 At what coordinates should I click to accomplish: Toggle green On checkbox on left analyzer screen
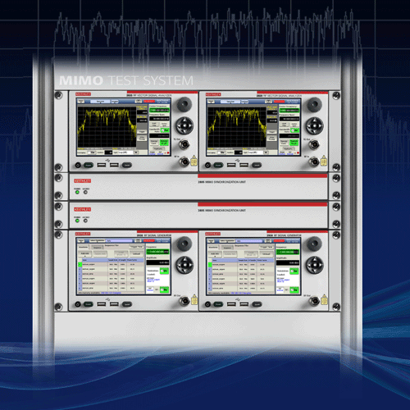pyautogui.click(x=165, y=130)
